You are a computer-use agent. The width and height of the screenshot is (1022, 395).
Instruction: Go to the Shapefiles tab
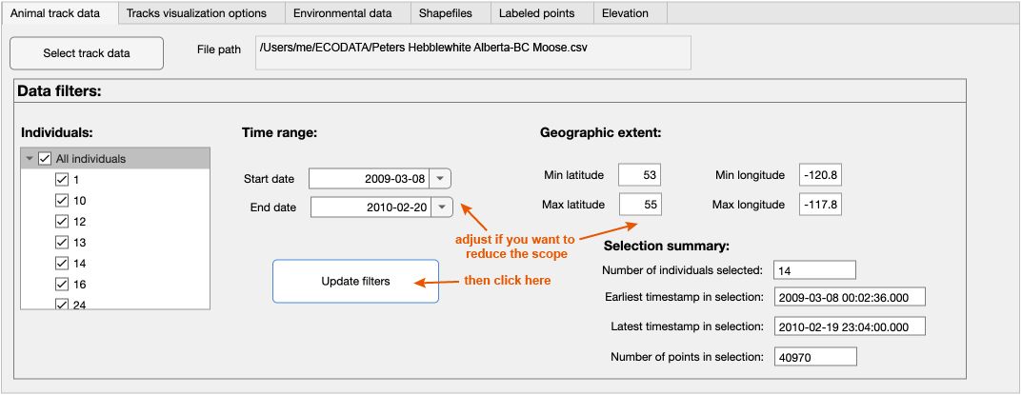(x=448, y=13)
